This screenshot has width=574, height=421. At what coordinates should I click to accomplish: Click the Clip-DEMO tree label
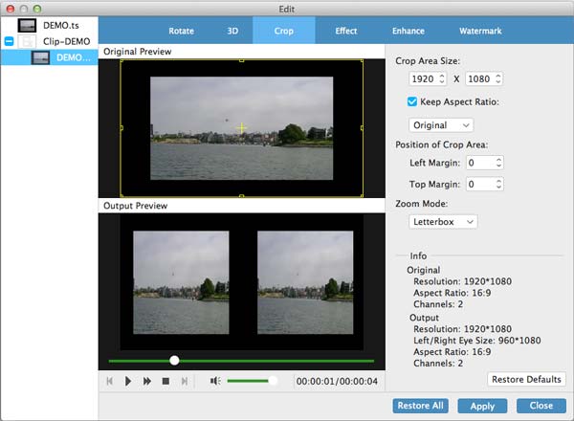pyautogui.click(x=66, y=41)
